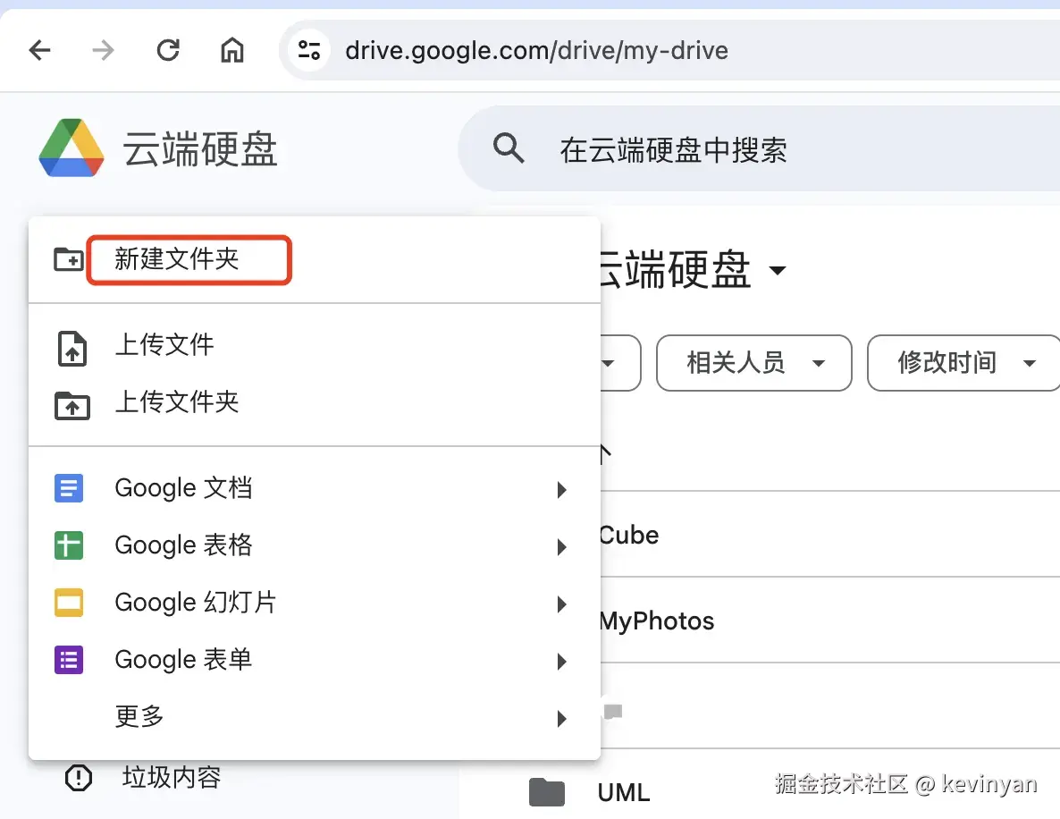Open the 垃圾内容 sidebar item
The height and width of the screenshot is (819, 1060).
172,779
